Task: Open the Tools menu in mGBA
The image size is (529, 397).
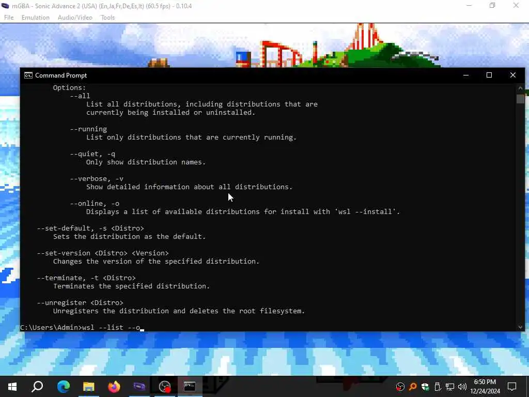Action: click(x=107, y=18)
